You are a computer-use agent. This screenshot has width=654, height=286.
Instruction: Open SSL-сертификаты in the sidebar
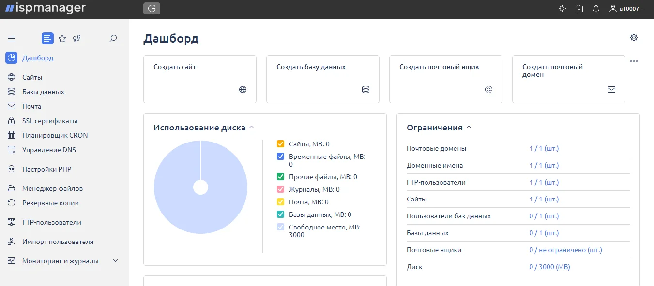[x=49, y=121]
